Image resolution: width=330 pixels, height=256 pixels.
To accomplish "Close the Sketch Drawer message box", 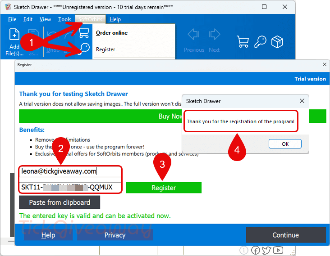I will coord(302,101).
